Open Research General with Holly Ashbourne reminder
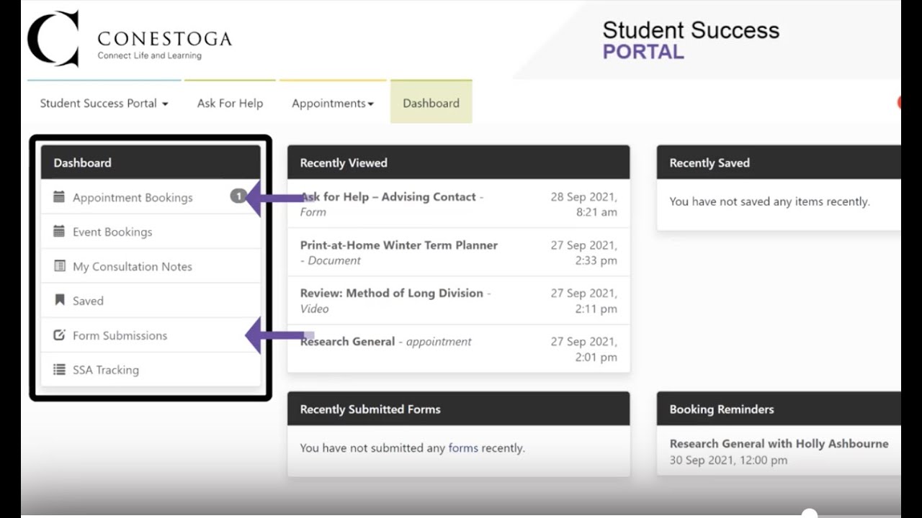Viewport: 922px width, 518px height. coord(779,444)
